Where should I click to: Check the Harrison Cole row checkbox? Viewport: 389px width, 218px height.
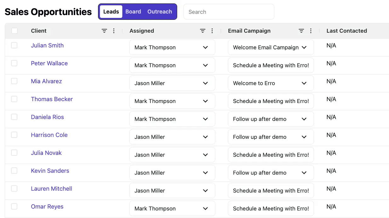14,135
